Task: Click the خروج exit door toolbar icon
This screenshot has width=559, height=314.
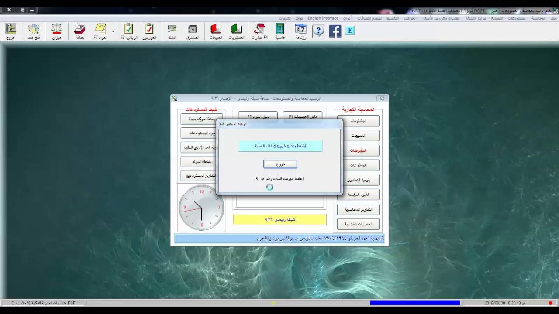Action: click(x=10, y=31)
